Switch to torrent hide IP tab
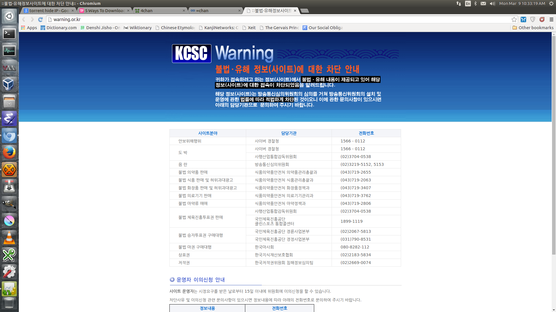 pyautogui.click(x=49, y=11)
